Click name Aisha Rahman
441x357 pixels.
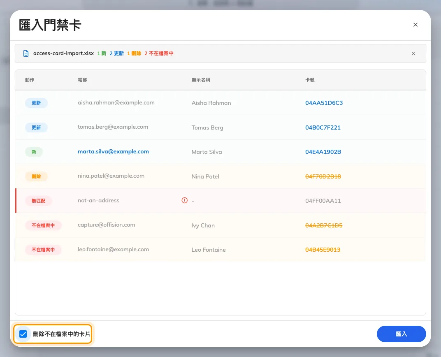(x=211, y=103)
